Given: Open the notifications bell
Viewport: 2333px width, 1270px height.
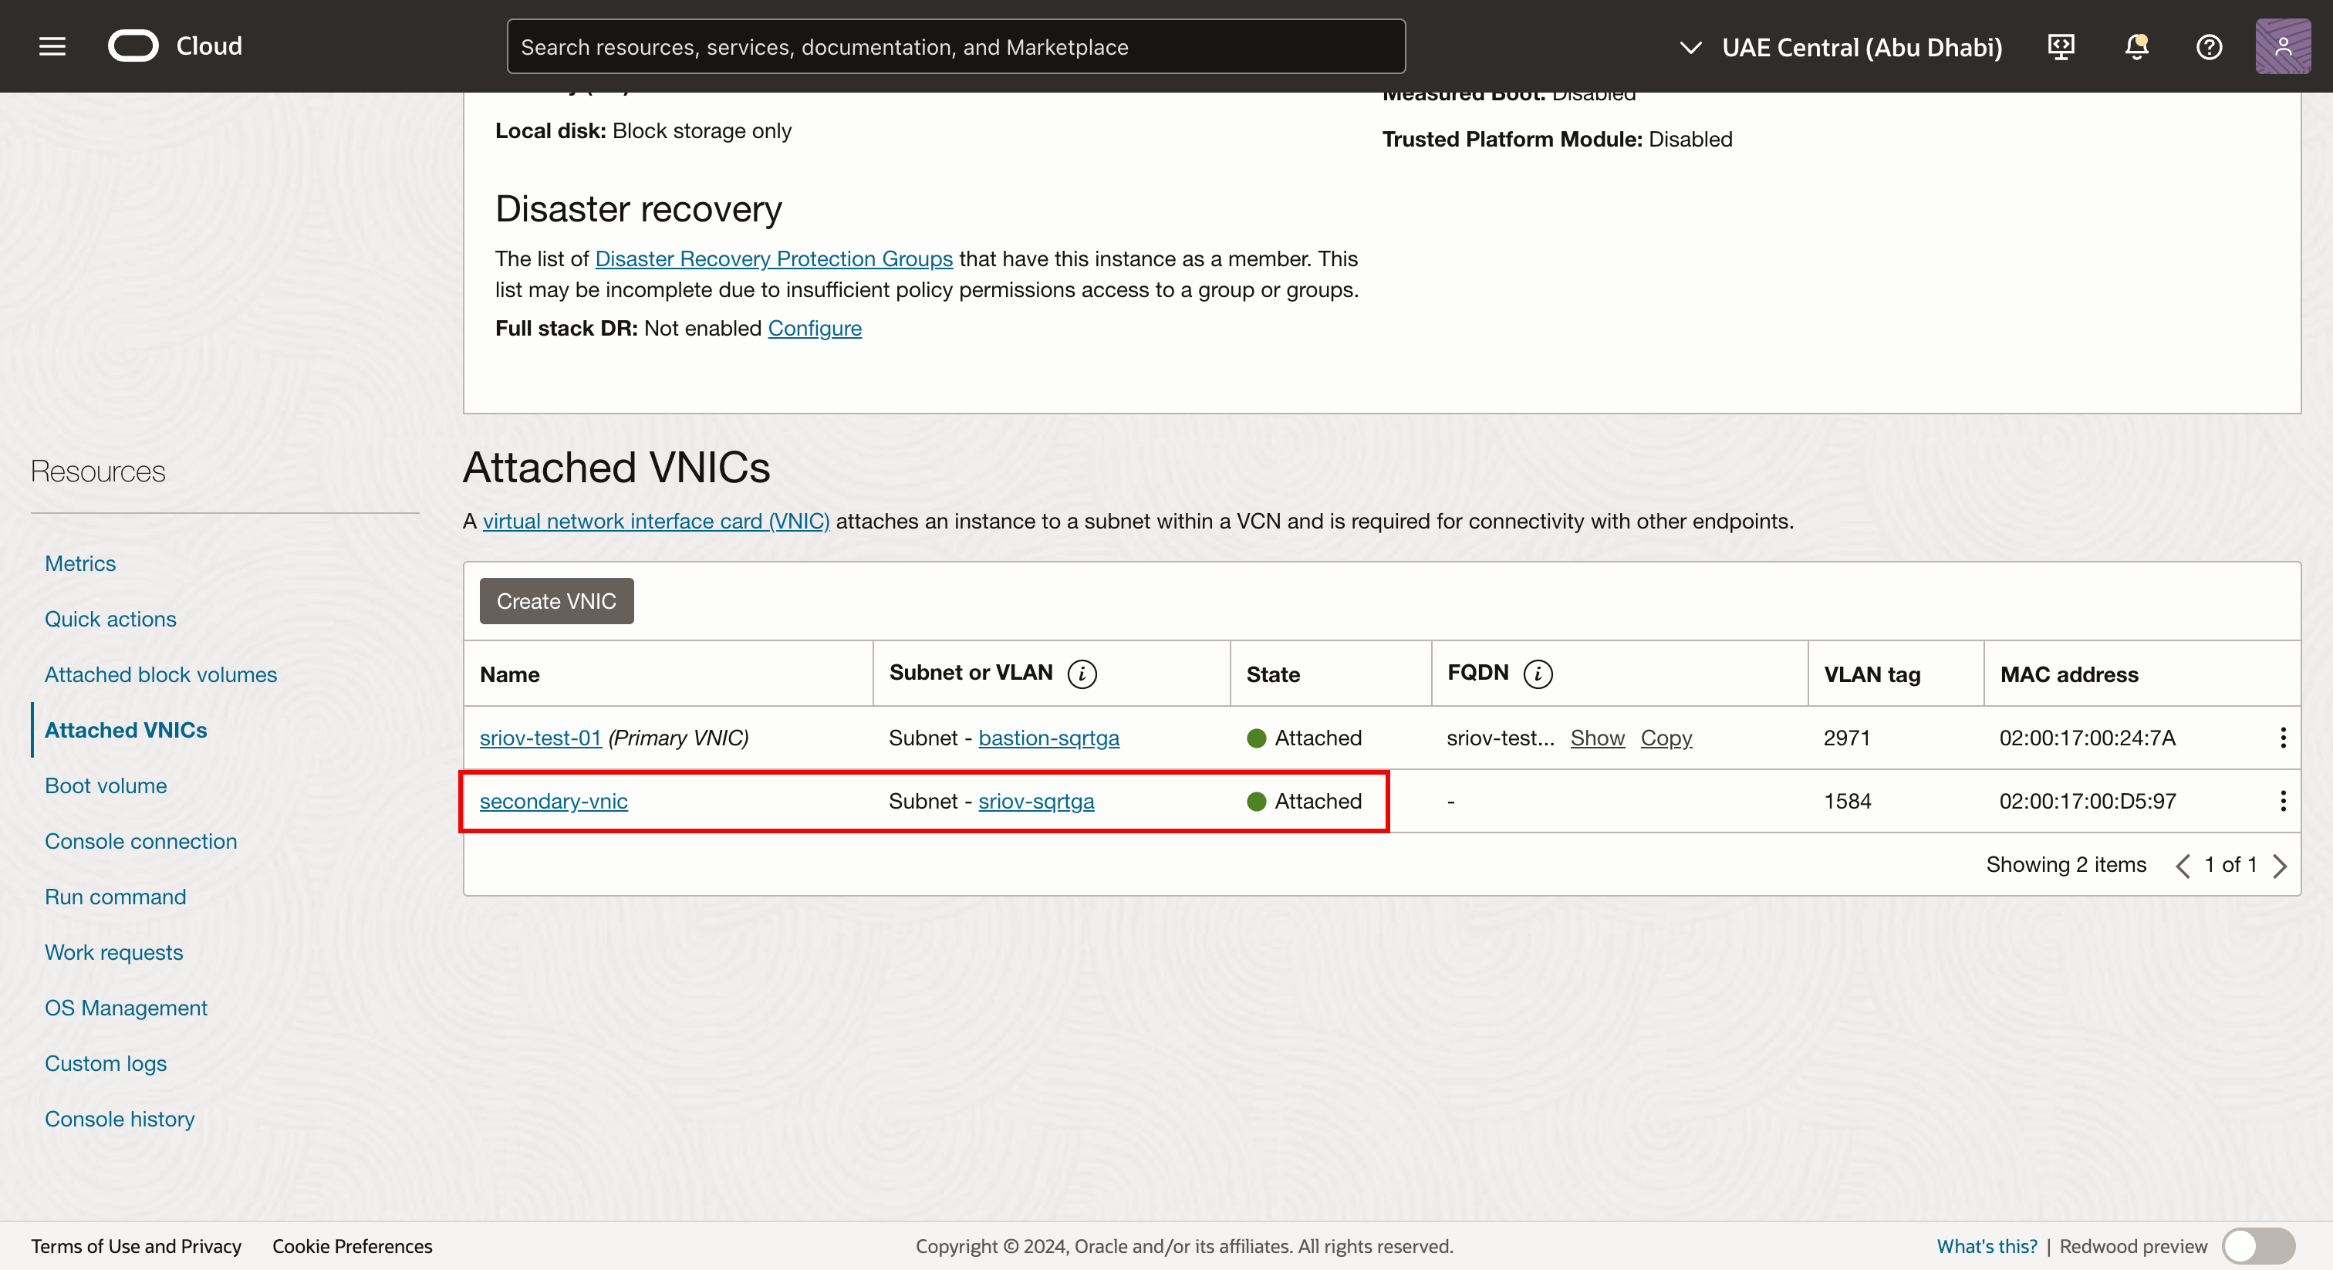Looking at the screenshot, I should pos(2136,46).
